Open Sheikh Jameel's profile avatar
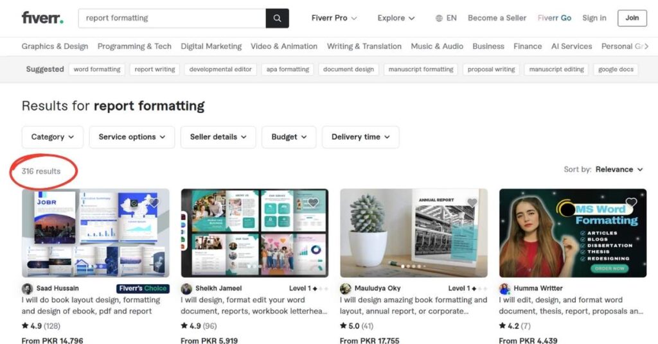The width and height of the screenshot is (658, 344). coord(186,288)
